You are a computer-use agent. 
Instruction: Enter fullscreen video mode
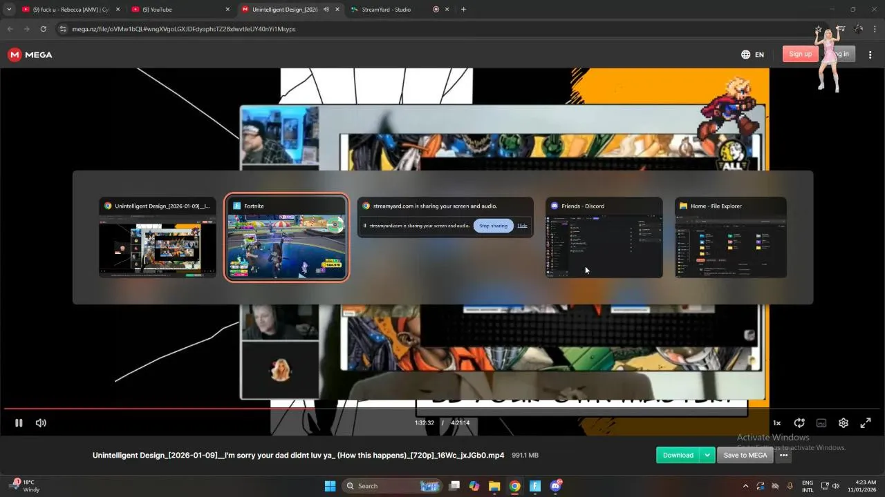866,423
